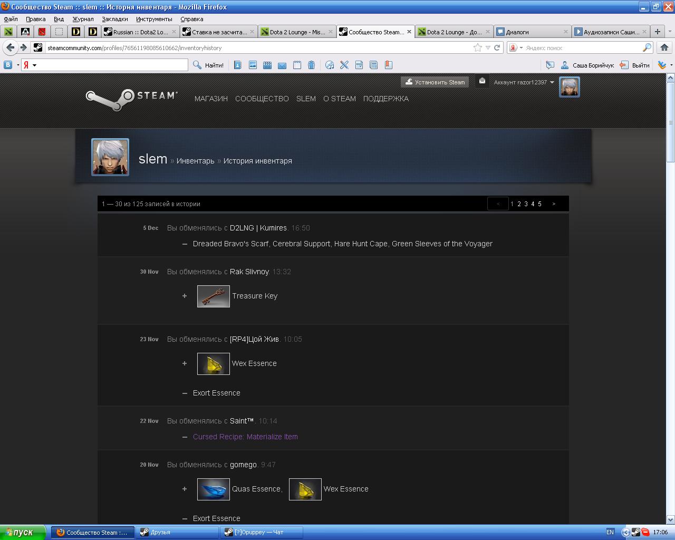The height and width of the screenshot is (540, 675).
Task: Open Quas Essence item image
Action: (214, 489)
